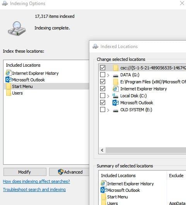
Task: Select the csc://{S-1-5-21-489056535 tree entry text
Action: 153,68
